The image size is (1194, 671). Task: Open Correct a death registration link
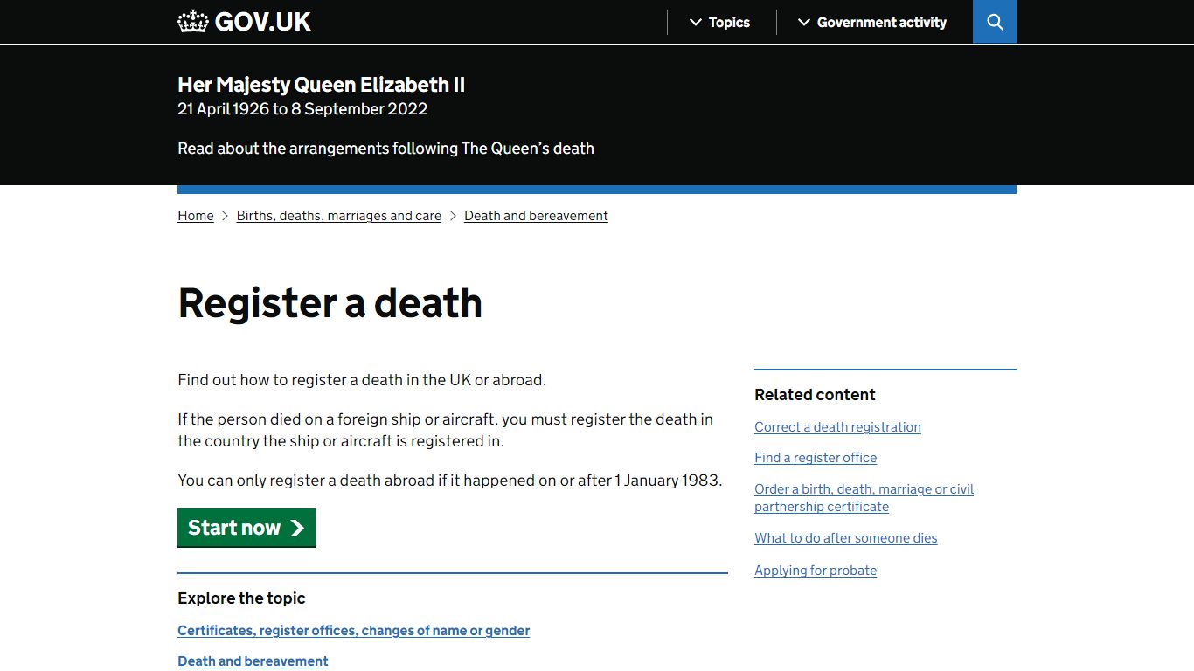click(837, 427)
